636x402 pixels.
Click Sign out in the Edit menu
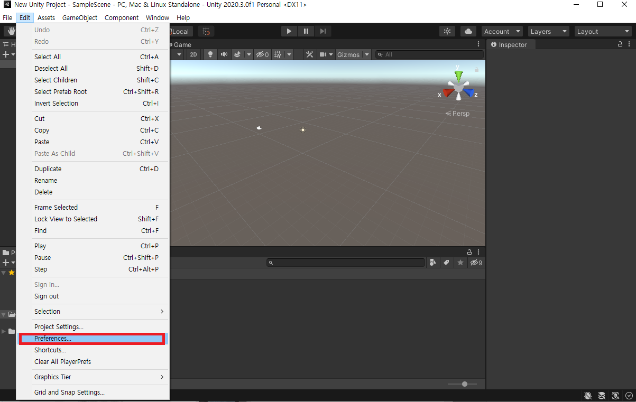tap(92, 296)
